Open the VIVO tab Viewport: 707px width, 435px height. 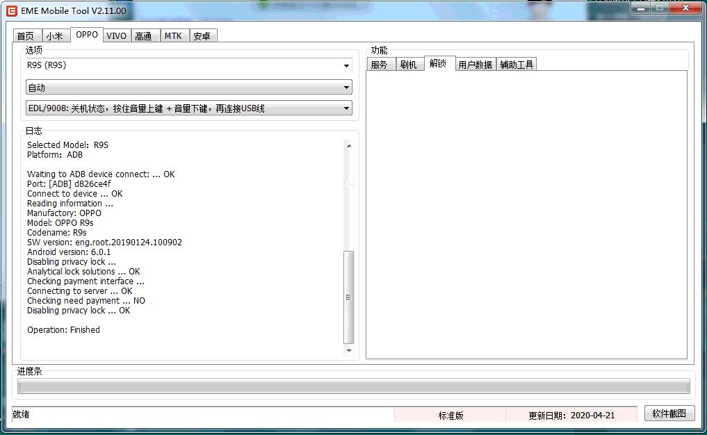pos(117,36)
